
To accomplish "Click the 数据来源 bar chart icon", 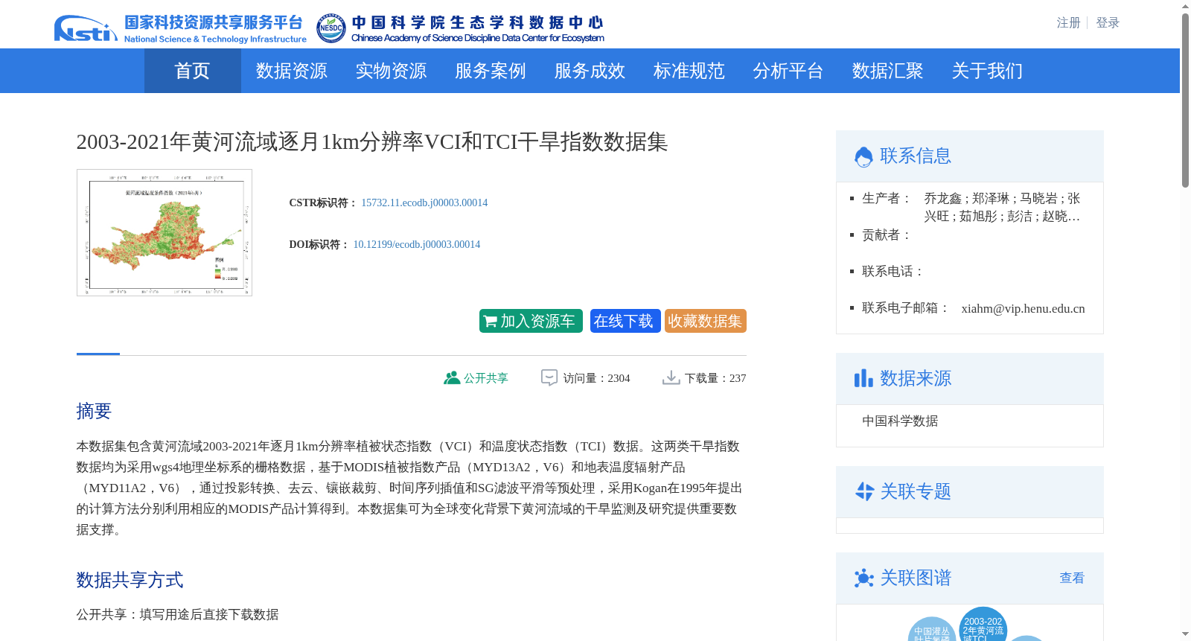I will point(863,378).
